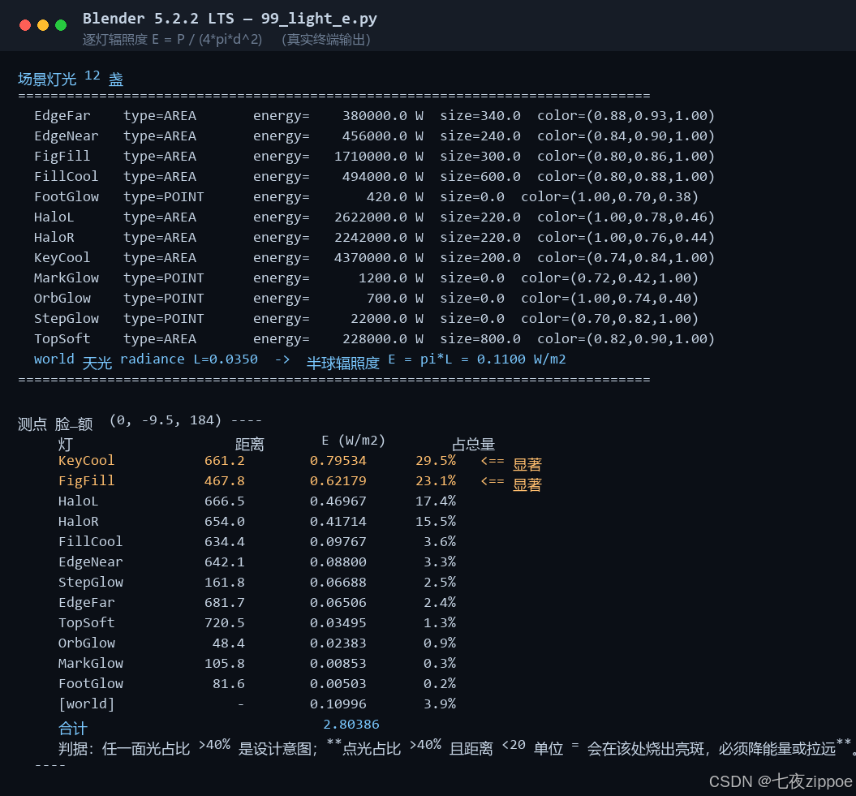Viewport: 856px width, 796px height.
Task: Click KeyCool irradiance 0.79534
Action: pyautogui.click(x=338, y=461)
